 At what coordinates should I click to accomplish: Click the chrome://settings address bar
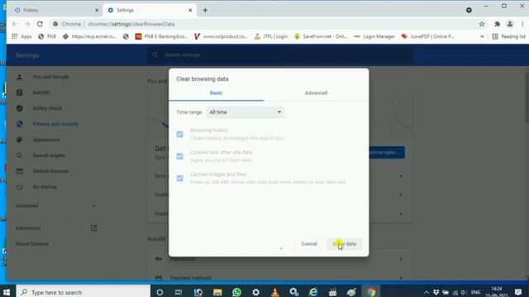[263, 24]
